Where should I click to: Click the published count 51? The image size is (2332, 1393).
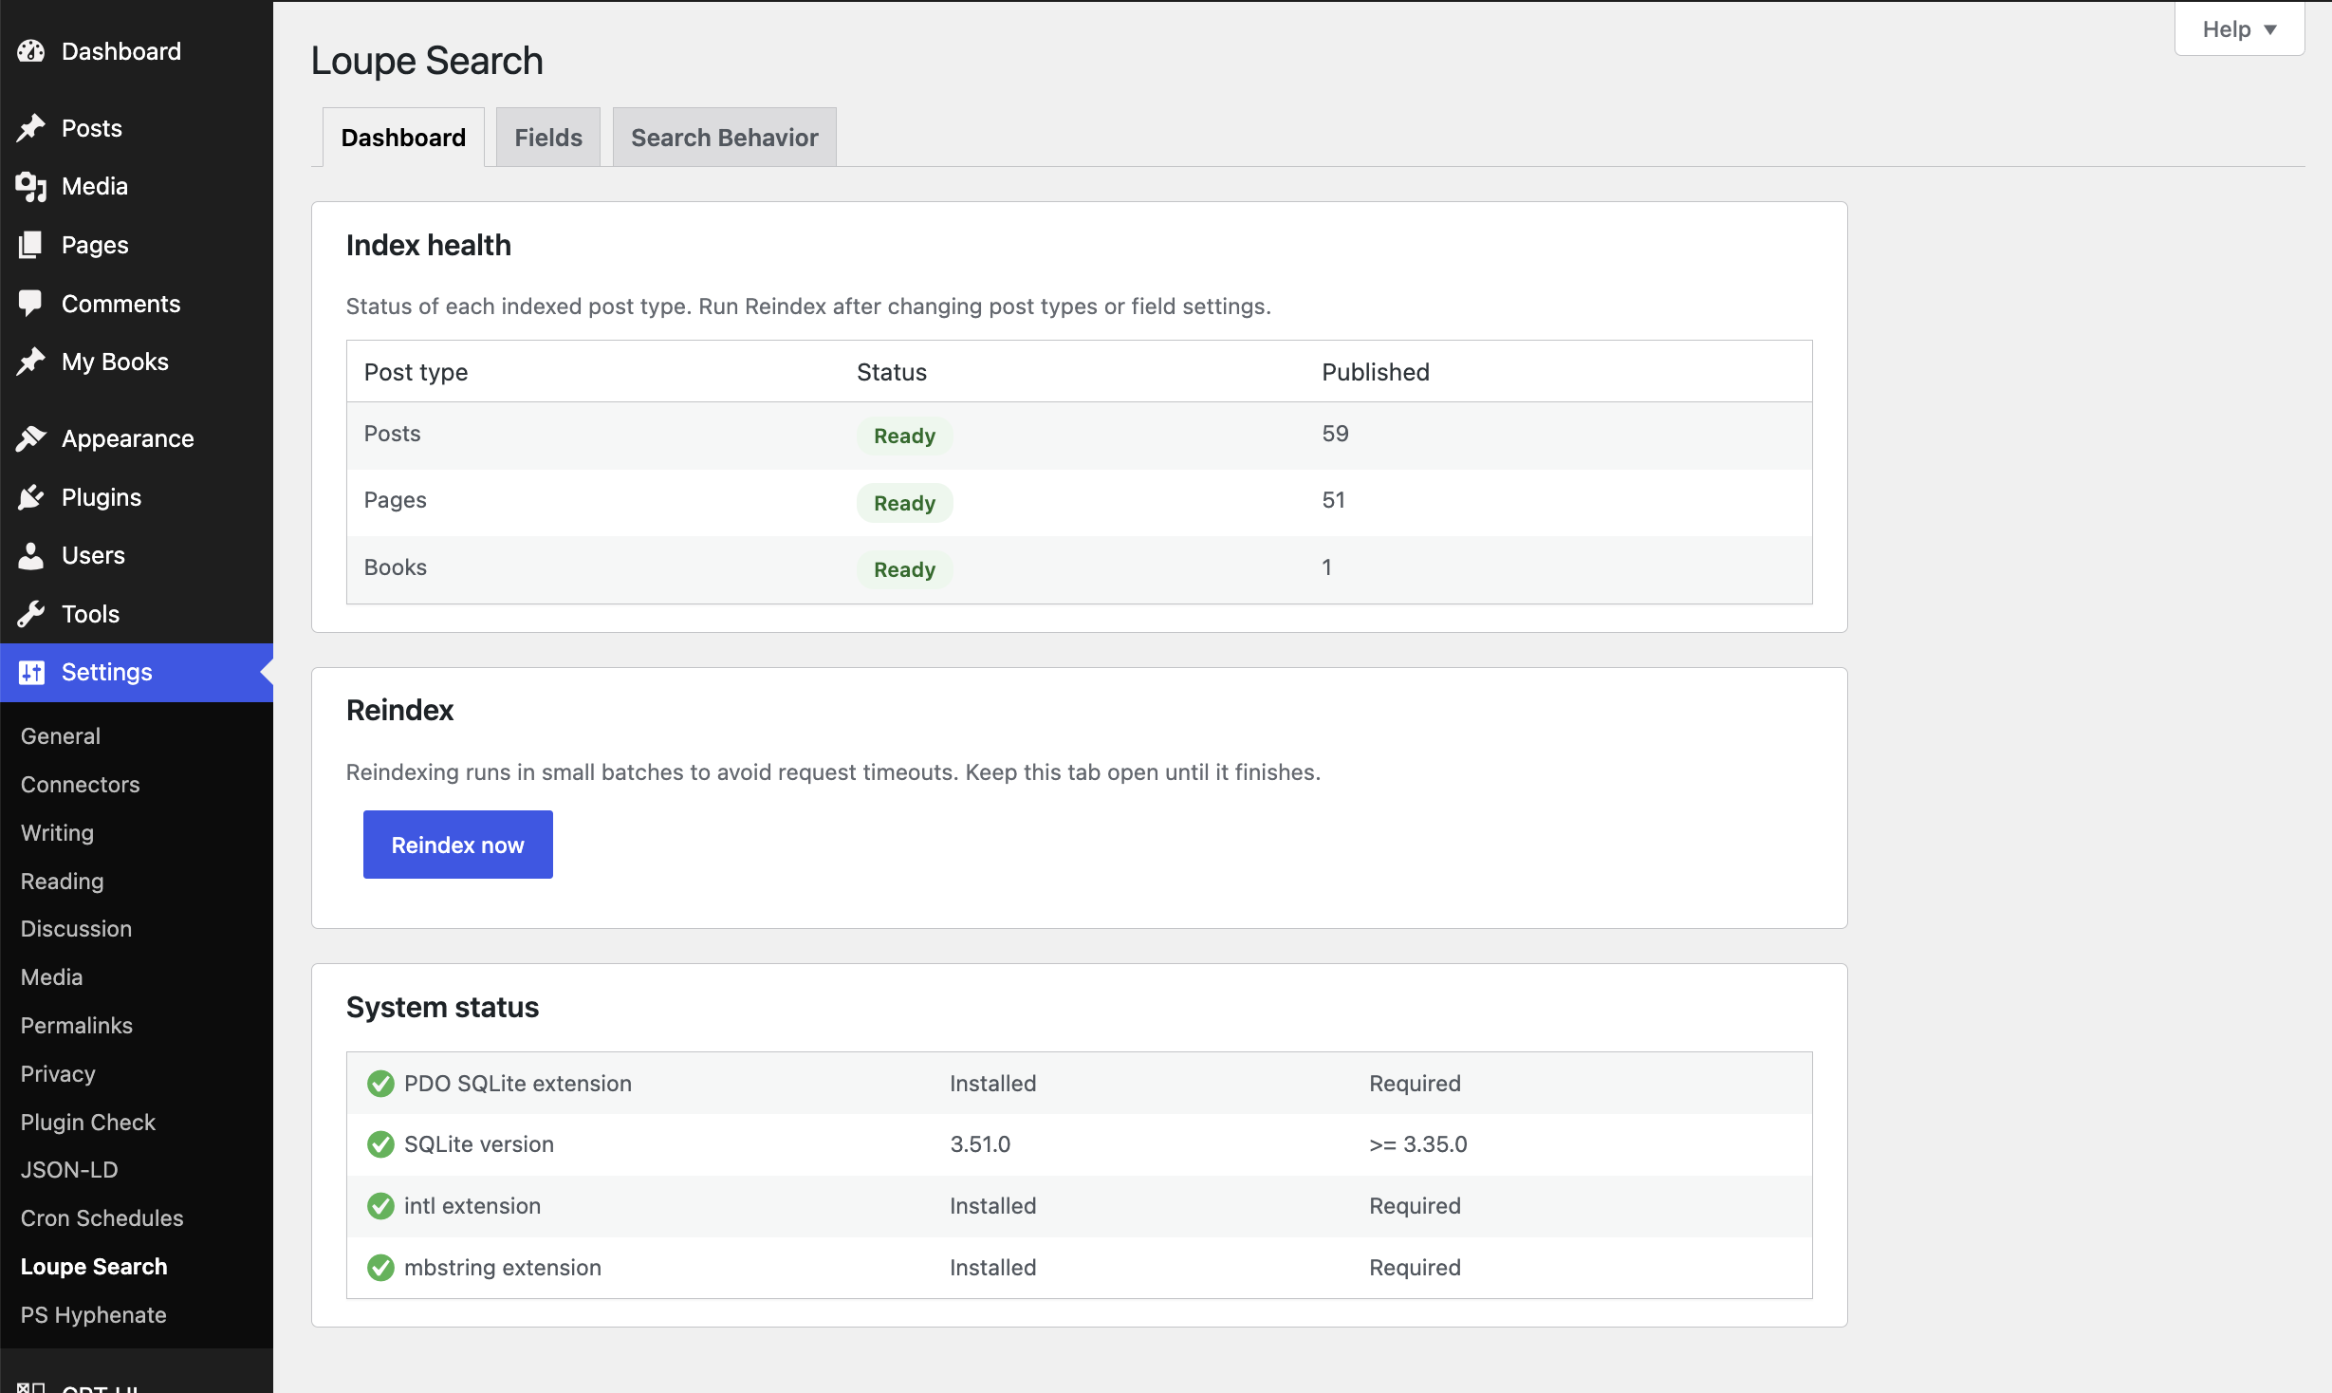1333,500
